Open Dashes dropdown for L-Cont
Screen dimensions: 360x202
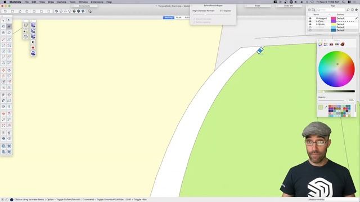[x=345, y=21]
